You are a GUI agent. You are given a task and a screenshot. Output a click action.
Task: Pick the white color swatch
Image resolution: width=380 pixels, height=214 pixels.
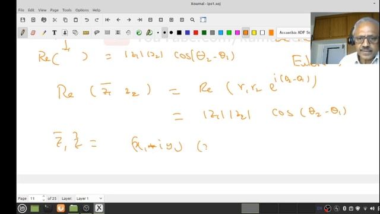point(262,33)
